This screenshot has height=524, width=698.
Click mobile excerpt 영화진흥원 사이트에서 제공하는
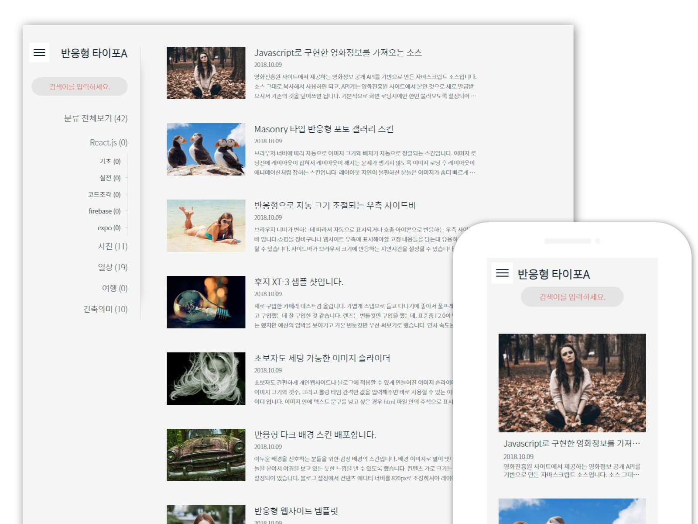pos(572,471)
